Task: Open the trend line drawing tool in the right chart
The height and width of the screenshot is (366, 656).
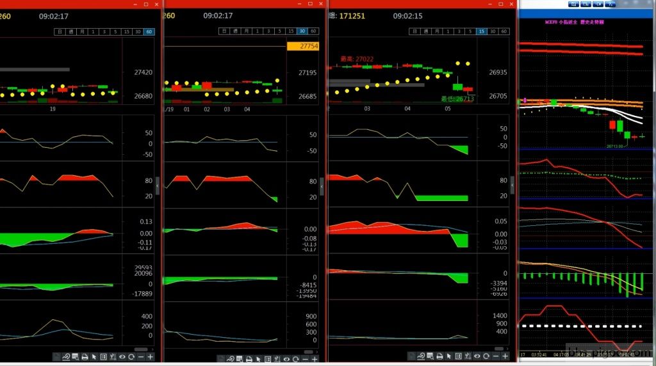Action: 421,357
